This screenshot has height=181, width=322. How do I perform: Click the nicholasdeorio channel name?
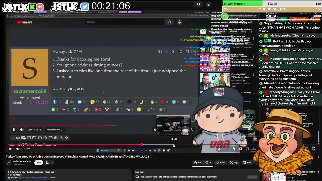pos(21,161)
